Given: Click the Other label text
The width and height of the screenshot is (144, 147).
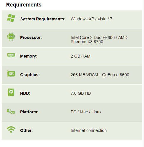Looking at the screenshot, I should click(26, 130).
